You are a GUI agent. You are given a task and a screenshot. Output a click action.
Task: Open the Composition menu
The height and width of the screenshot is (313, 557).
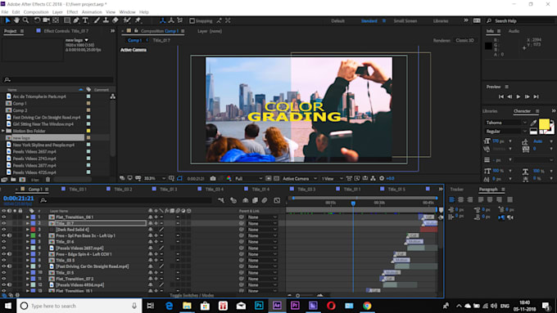pos(36,12)
